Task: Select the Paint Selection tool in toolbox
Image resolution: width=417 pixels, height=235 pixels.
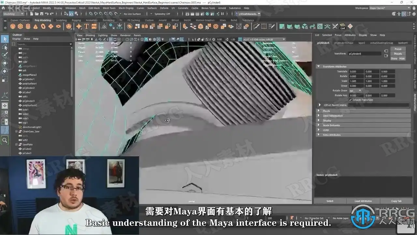Action: pos(5,55)
